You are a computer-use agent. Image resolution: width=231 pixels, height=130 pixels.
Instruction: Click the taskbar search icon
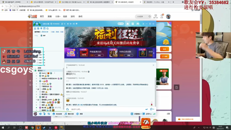coord(9,127)
